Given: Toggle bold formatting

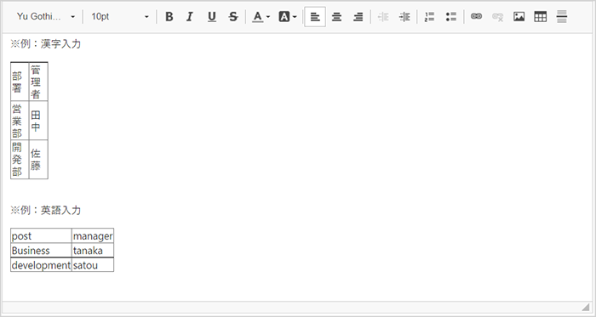Looking at the screenshot, I should click(169, 17).
